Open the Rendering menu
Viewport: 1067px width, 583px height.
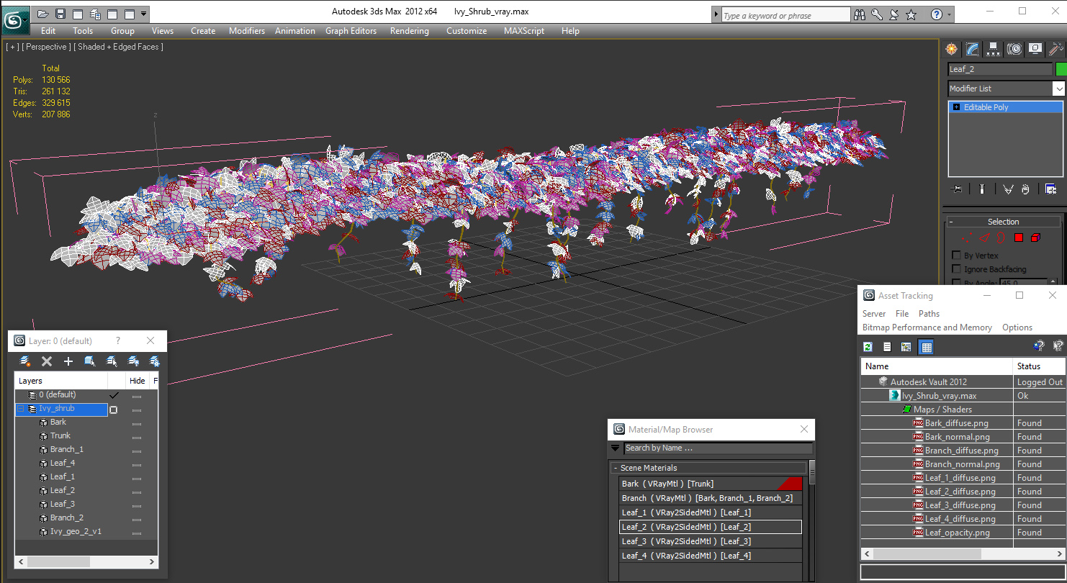(410, 31)
